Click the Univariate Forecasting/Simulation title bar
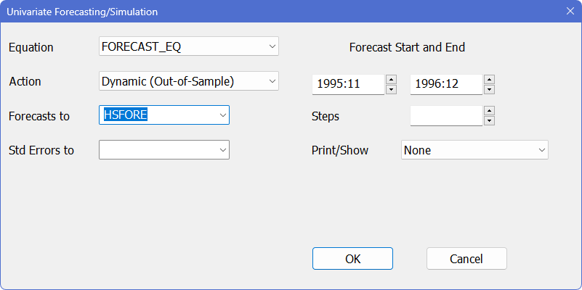Screen dimensions: 582x290 291,12
